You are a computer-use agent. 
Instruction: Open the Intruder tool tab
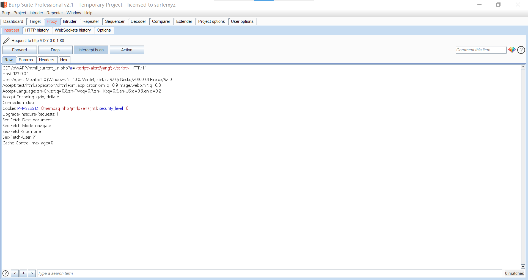pyautogui.click(x=70, y=21)
